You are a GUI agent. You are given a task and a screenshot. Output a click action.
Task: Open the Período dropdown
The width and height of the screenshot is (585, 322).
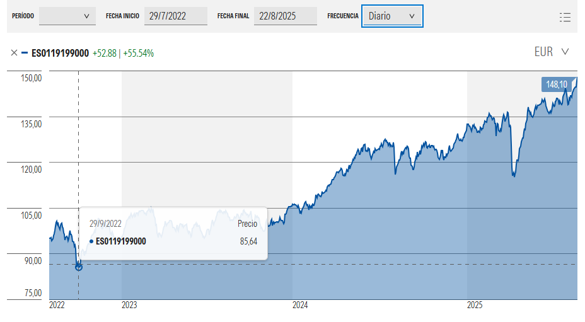coord(67,16)
